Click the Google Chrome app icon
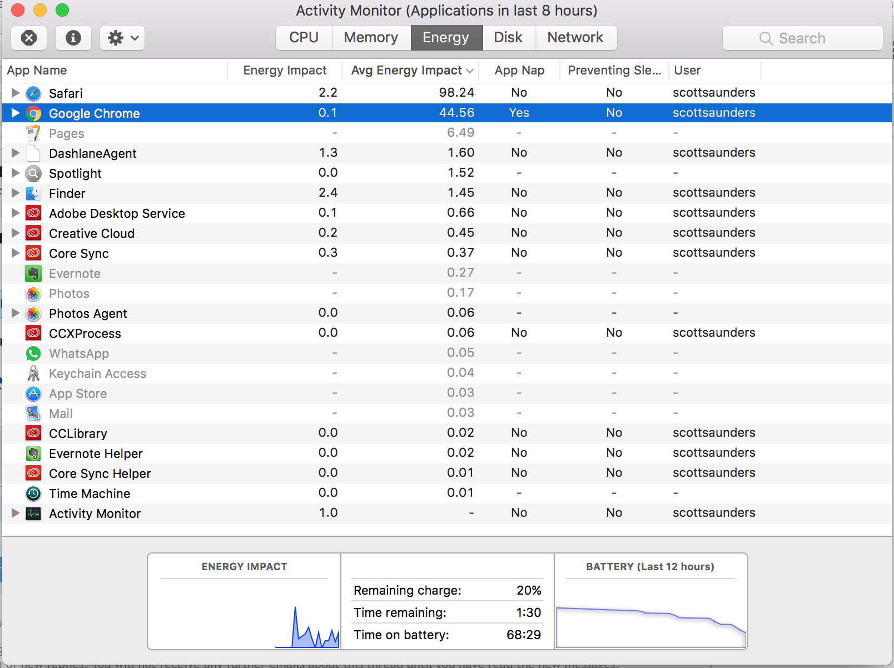Image resolution: width=894 pixels, height=668 pixels. point(33,113)
